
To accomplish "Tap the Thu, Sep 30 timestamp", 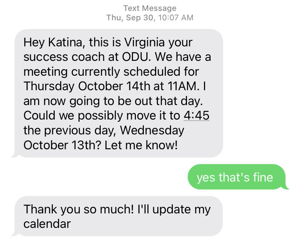I will click(x=130, y=18).
